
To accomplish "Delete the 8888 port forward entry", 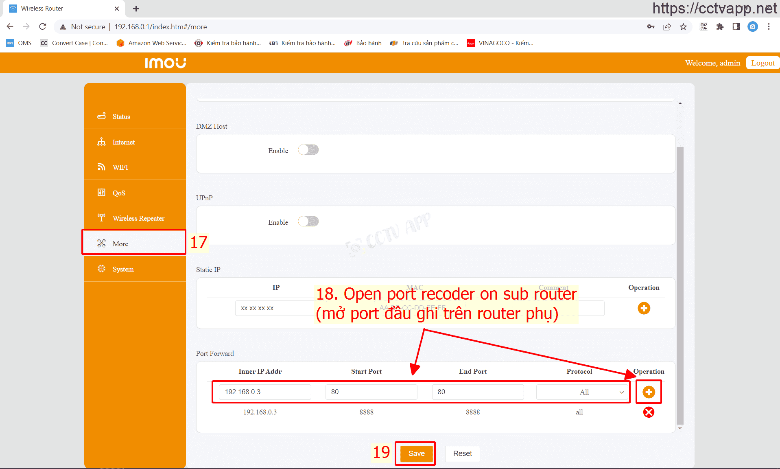I will pyautogui.click(x=649, y=412).
